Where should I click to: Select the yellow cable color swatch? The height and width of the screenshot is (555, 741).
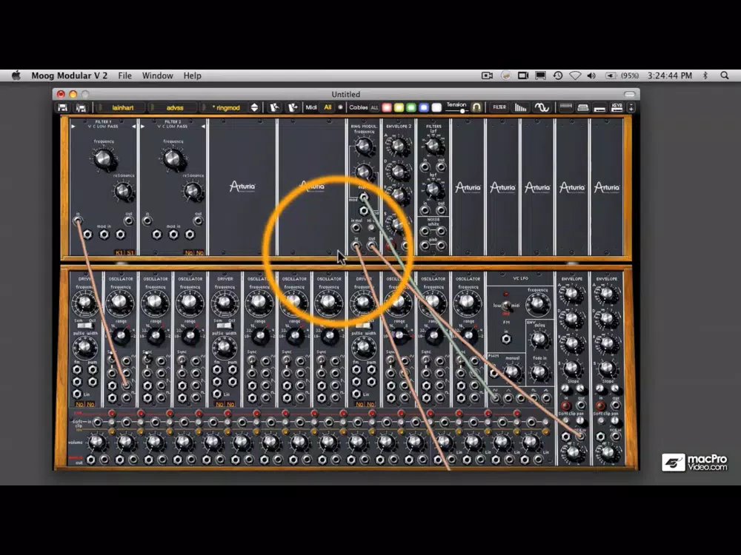point(399,107)
